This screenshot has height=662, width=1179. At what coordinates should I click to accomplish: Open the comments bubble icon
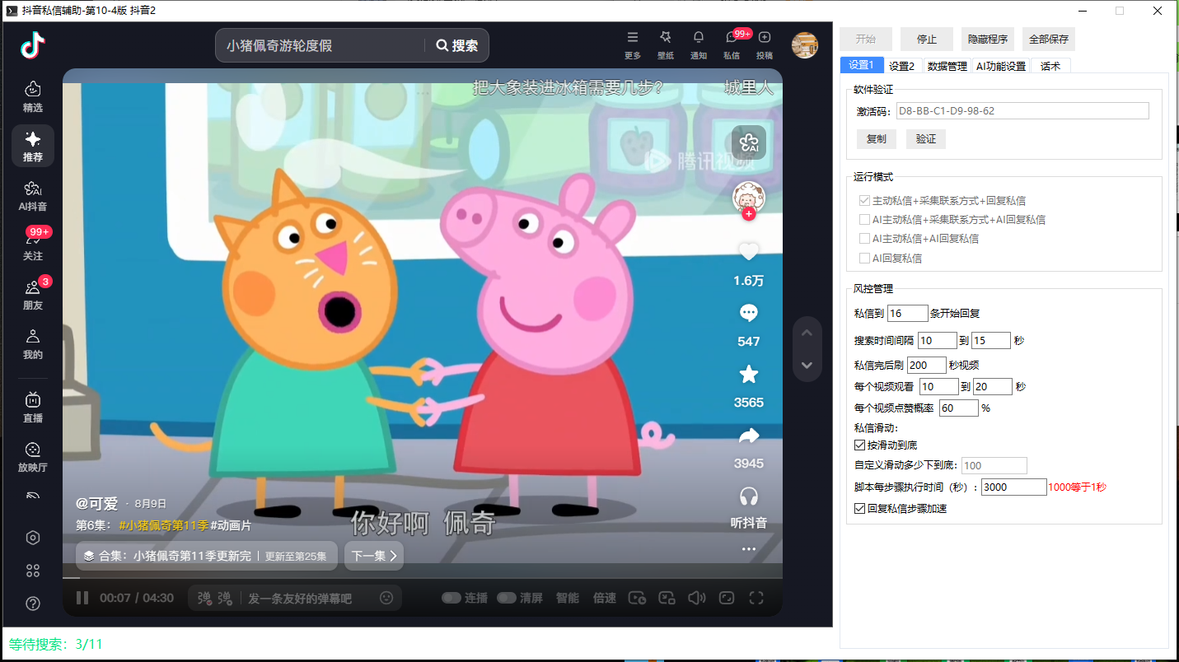click(x=748, y=314)
